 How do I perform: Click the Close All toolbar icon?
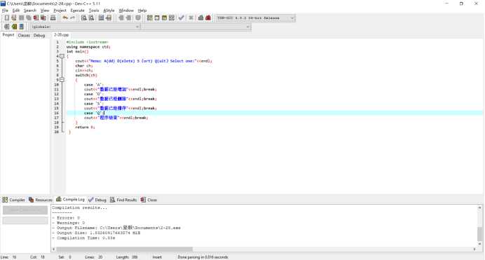(x=43, y=18)
